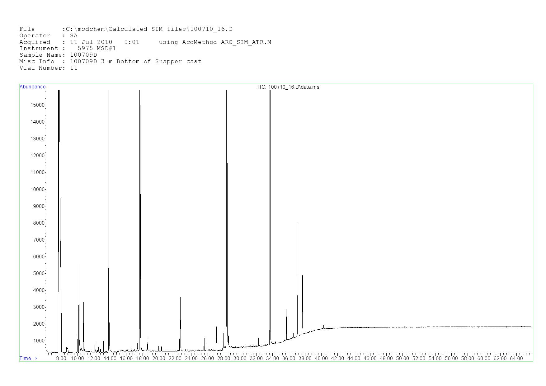The image size is (546, 386).
Task: Pick the peak top near 35.70 minutes
Action: [286, 310]
